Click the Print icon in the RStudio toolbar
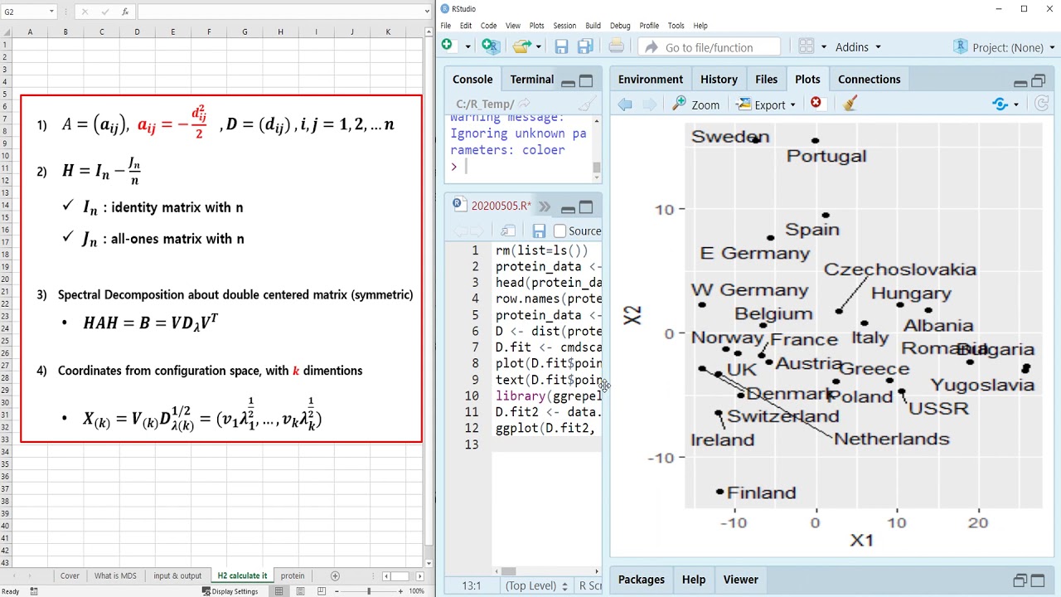The height and width of the screenshot is (597, 1061). point(616,46)
